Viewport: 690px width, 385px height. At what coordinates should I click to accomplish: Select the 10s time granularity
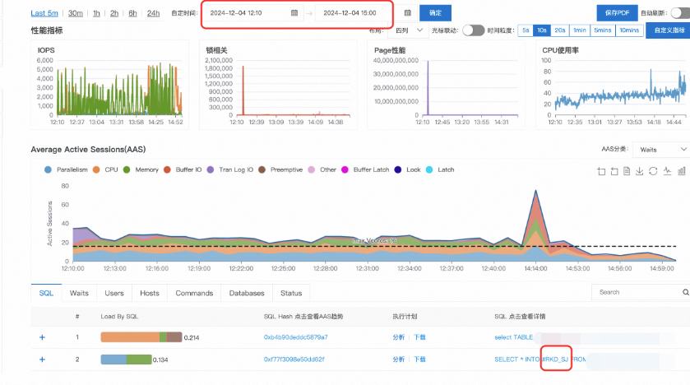coord(542,30)
